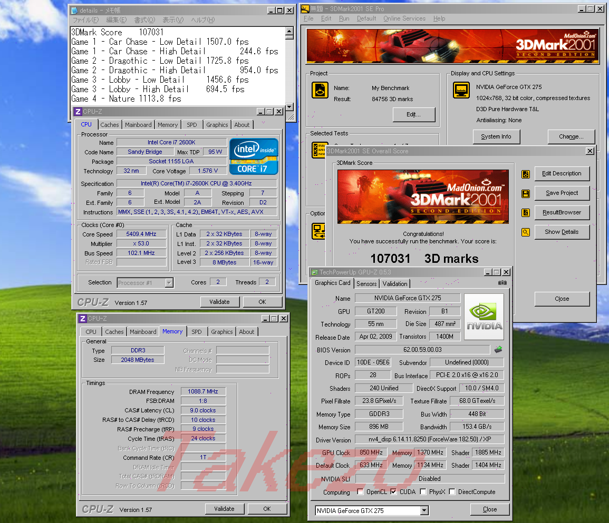Click the Edit Description button
Image resolution: width=609 pixels, height=523 pixels.
(562, 173)
